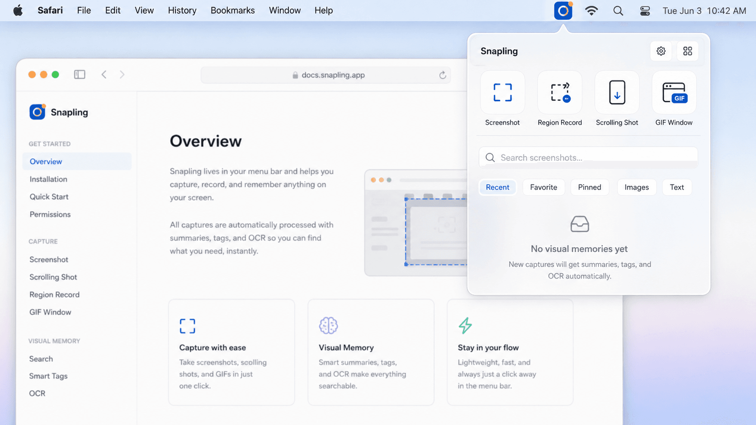Screen dimensions: 756x425
Task: Click the 'Capture with ease' card title
Action: click(x=213, y=348)
